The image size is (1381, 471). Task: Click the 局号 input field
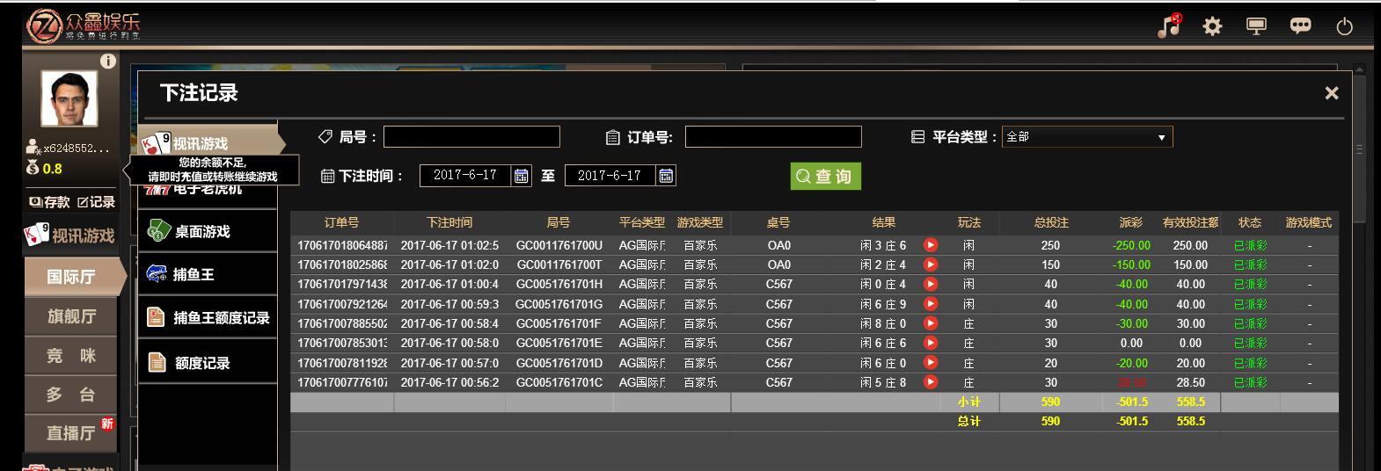tap(471, 137)
